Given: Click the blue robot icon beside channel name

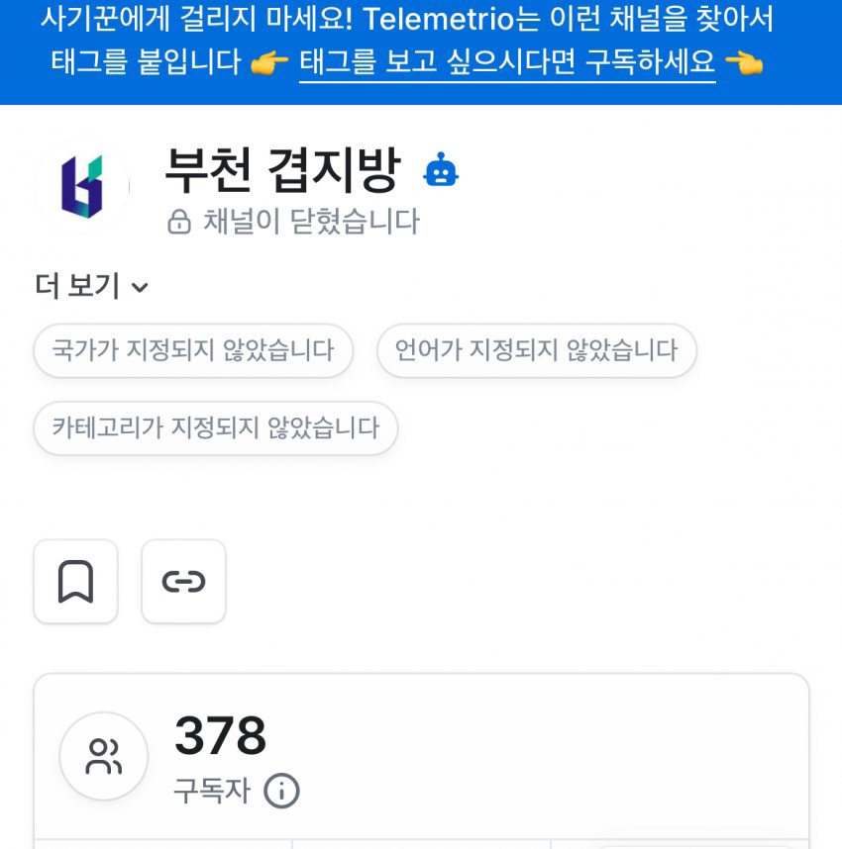Looking at the screenshot, I should 441,171.
